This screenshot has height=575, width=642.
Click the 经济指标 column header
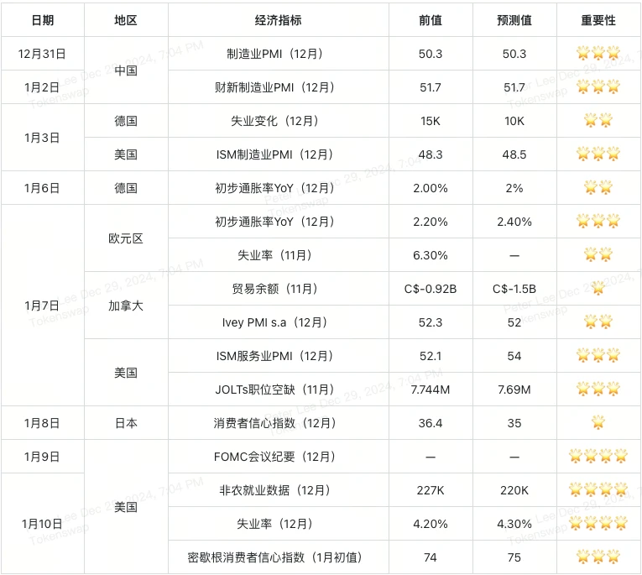pos(278,20)
